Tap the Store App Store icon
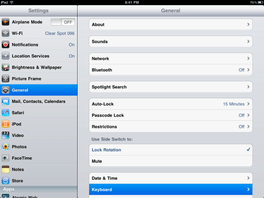This screenshot has height=198, width=264. coord(5,181)
